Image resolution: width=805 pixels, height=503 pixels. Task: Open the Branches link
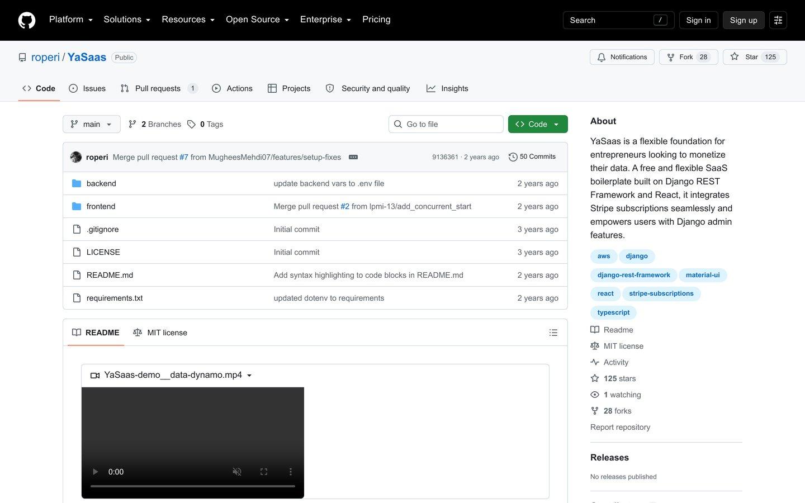[x=154, y=124]
